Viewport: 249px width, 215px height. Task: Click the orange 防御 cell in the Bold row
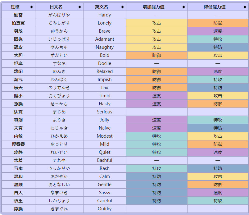(156, 55)
